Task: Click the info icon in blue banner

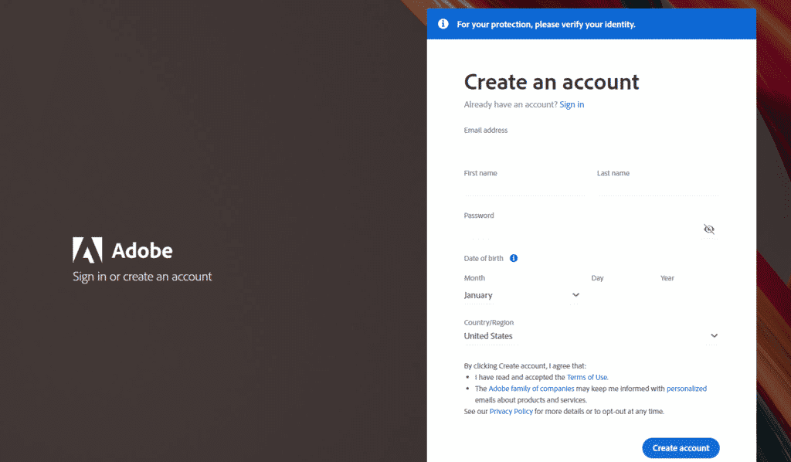Action: tap(443, 24)
